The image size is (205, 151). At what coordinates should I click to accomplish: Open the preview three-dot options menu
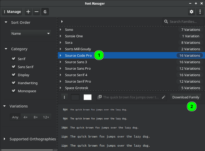[64, 97]
